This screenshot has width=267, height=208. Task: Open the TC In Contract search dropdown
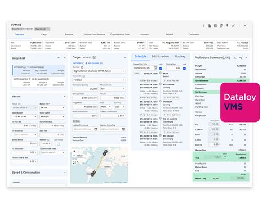tap(24, 134)
